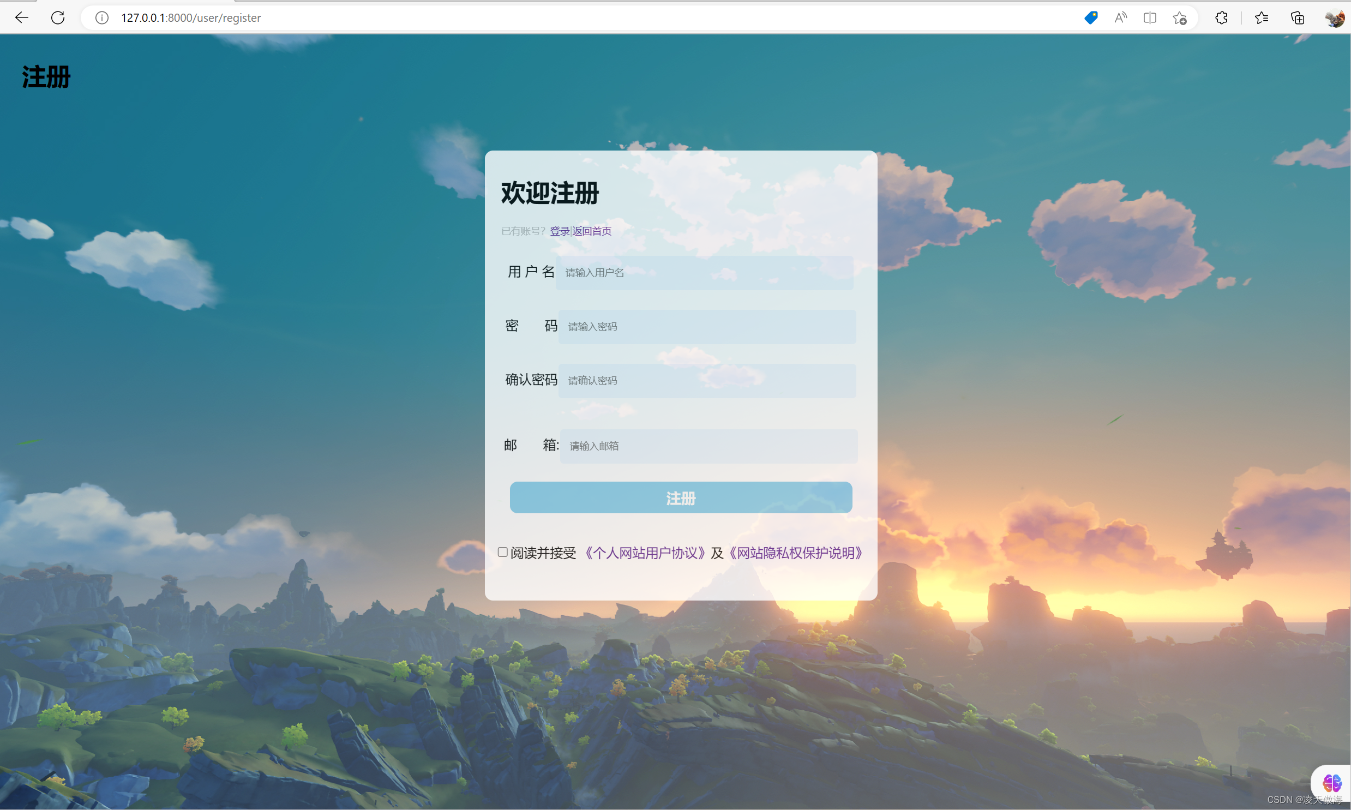Open the split screen icon
The width and height of the screenshot is (1351, 810).
click(x=1150, y=17)
